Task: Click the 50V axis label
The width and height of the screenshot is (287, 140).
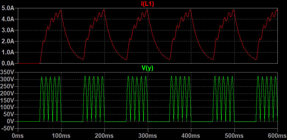Action: 9,115
